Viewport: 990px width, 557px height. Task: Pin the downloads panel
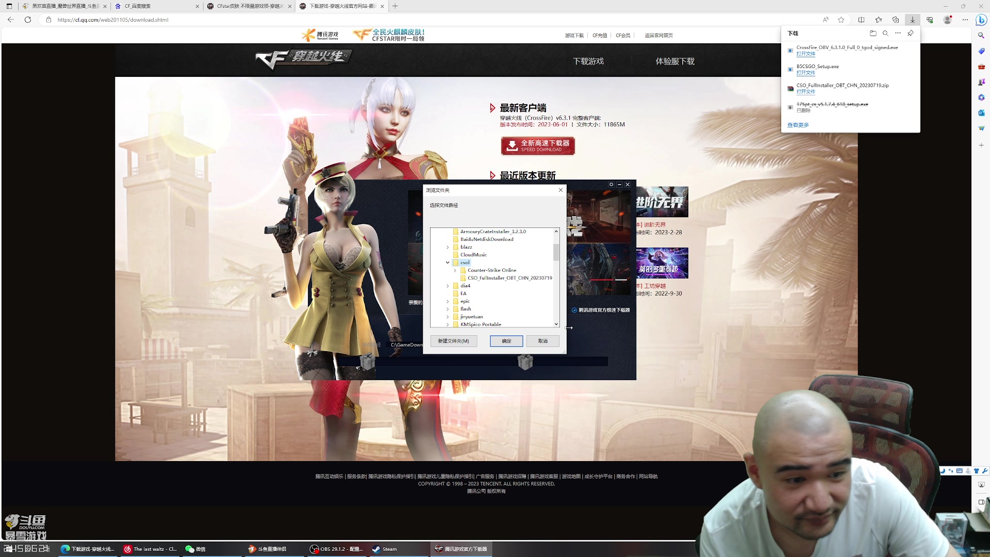point(911,33)
